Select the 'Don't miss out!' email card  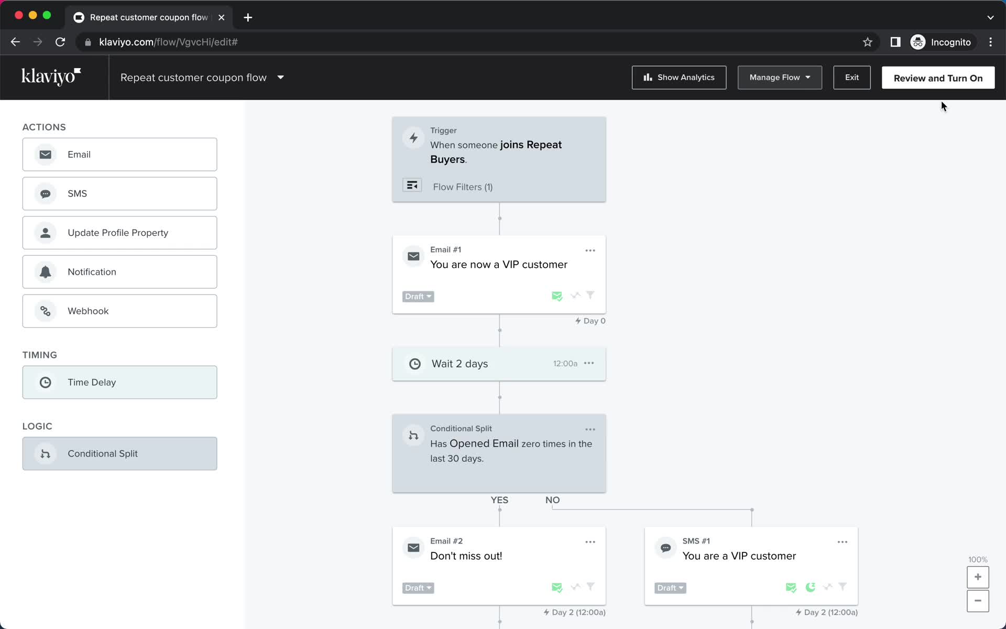pyautogui.click(x=499, y=566)
